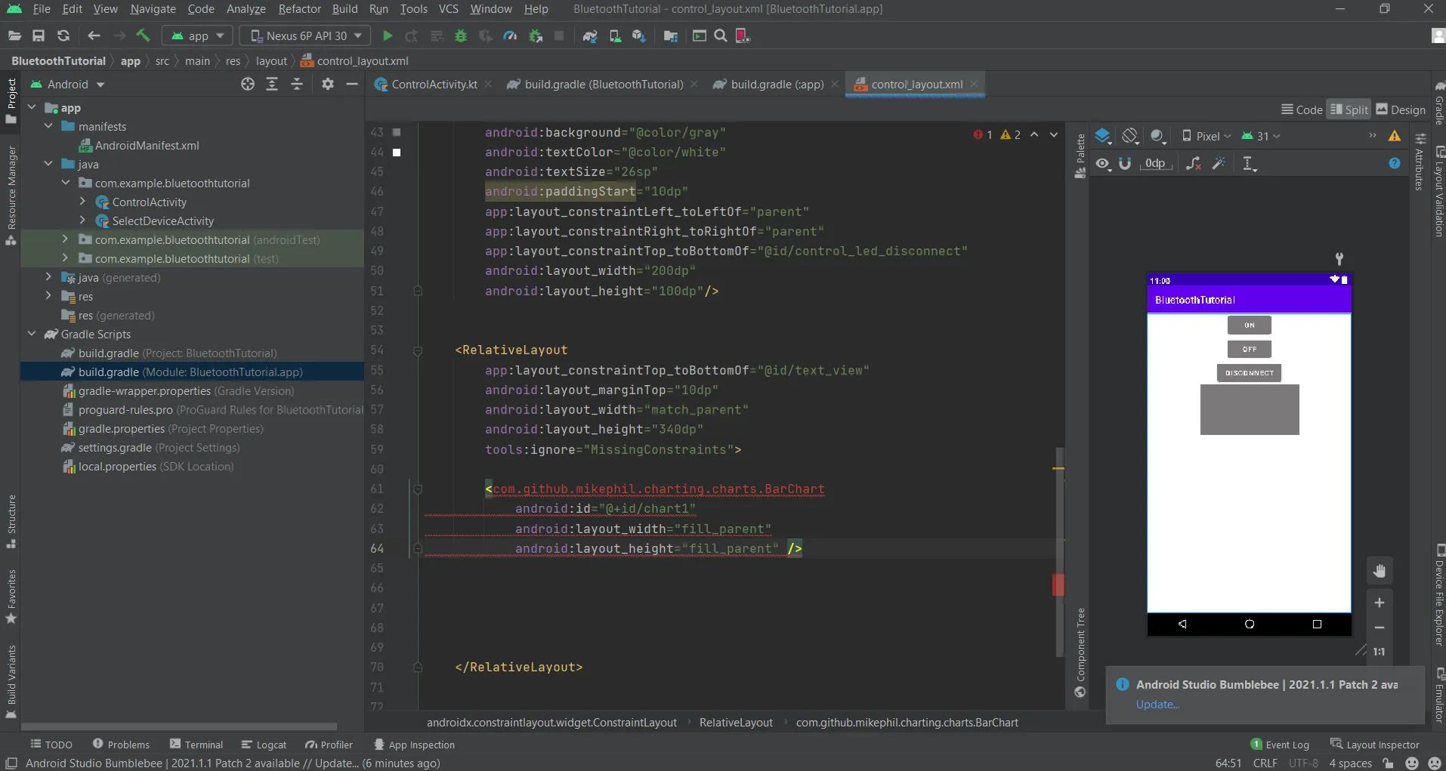Click the Debug app bug icon
Viewport: 1446px width, 771px height.
[461, 35]
